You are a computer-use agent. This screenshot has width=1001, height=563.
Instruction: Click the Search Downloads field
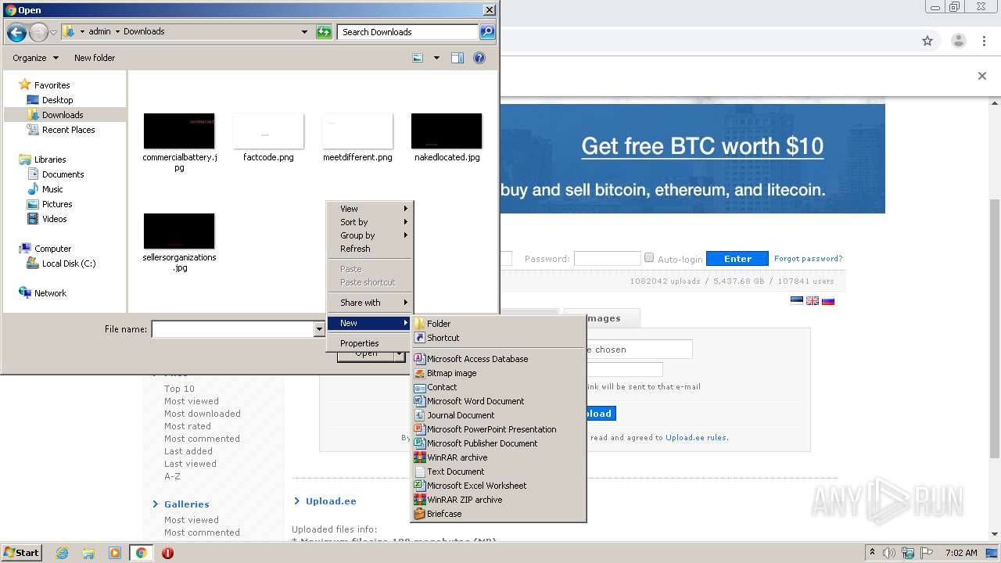pyautogui.click(x=408, y=32)
